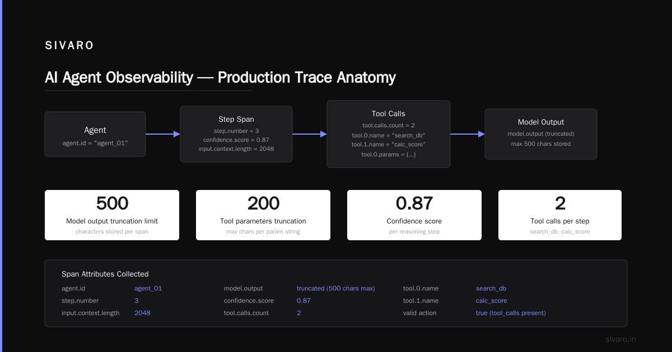Viewport: 672px width, 352px height.
Task: Click the value 3 beside step.number
Action: click(x=137, y=301)
